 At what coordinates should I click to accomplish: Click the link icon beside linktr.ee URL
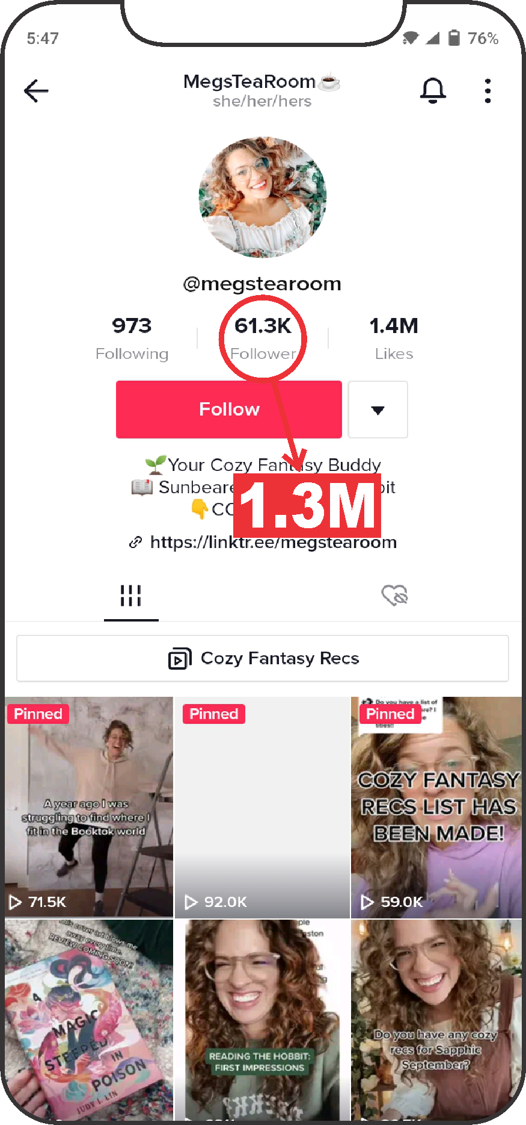click(x=136, y=542)
